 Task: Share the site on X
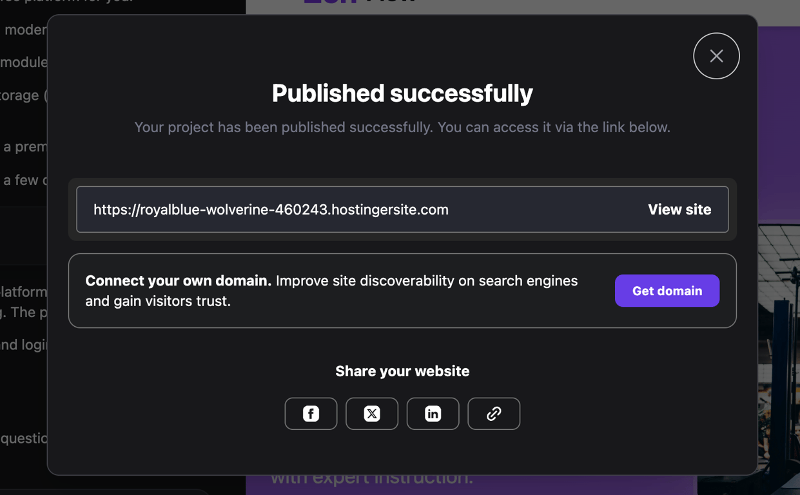point(372,414)
